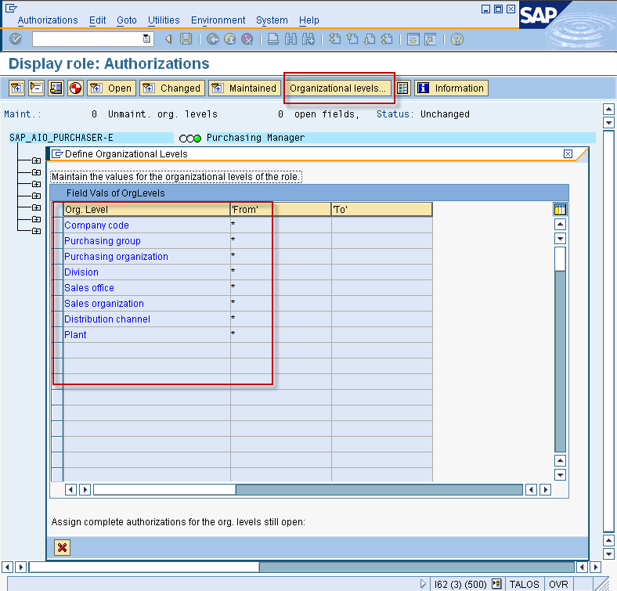Expand the fourth tree node under role
617x591 pixels.
coord(36,196)
